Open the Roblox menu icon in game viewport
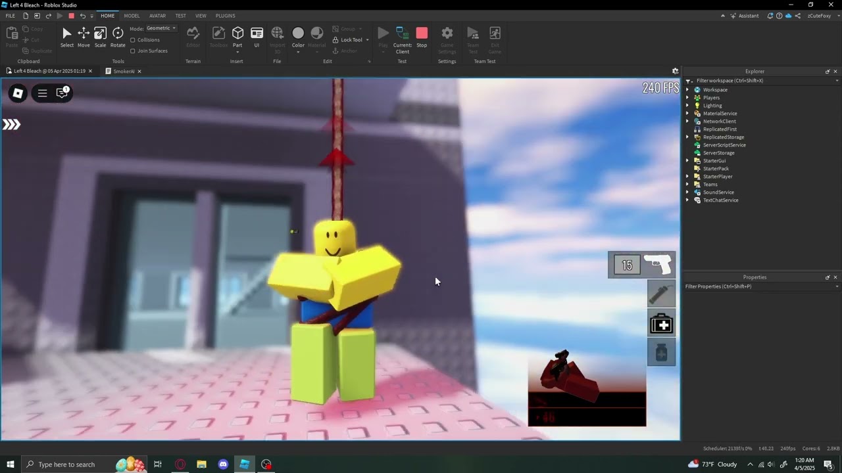 (x=18, y=93)
